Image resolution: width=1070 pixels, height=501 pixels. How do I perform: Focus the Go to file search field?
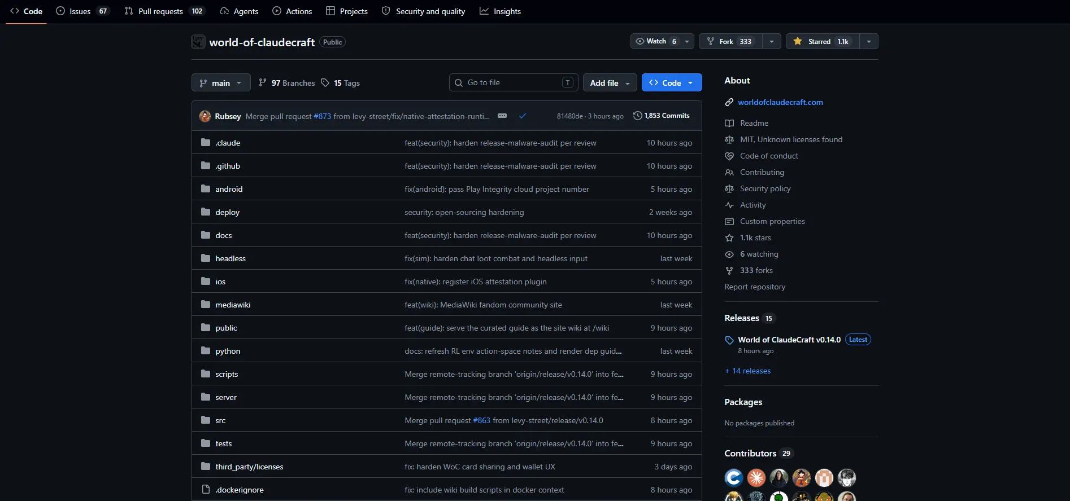click(x=514, y=82)
